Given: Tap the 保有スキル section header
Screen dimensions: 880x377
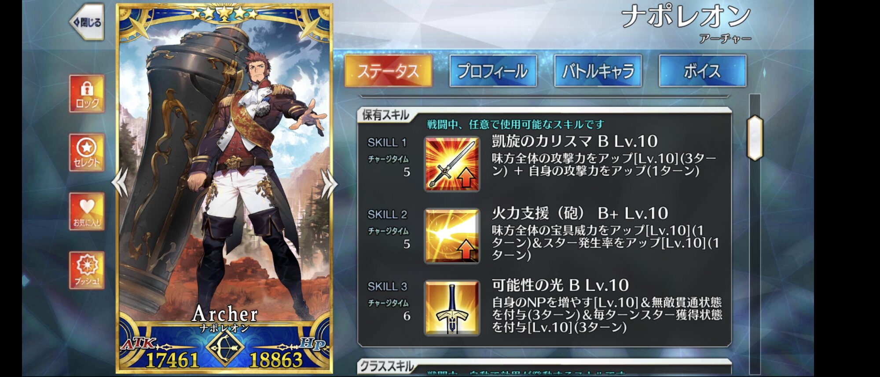Looking at the screenshot, I should coord(385,115).
